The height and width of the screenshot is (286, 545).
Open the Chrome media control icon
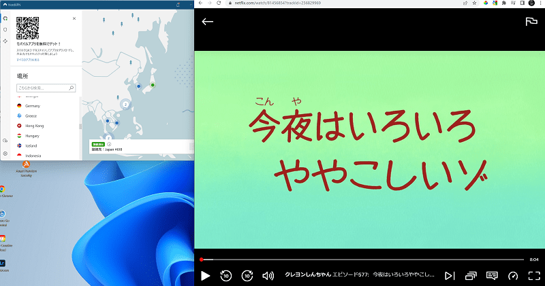(x=513, y=3)
